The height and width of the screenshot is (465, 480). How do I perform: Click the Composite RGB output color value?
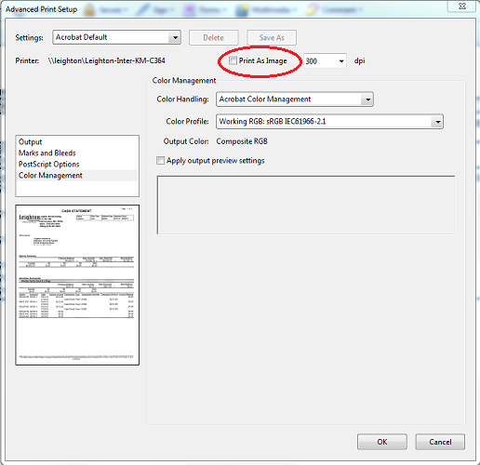click(242, 141)
